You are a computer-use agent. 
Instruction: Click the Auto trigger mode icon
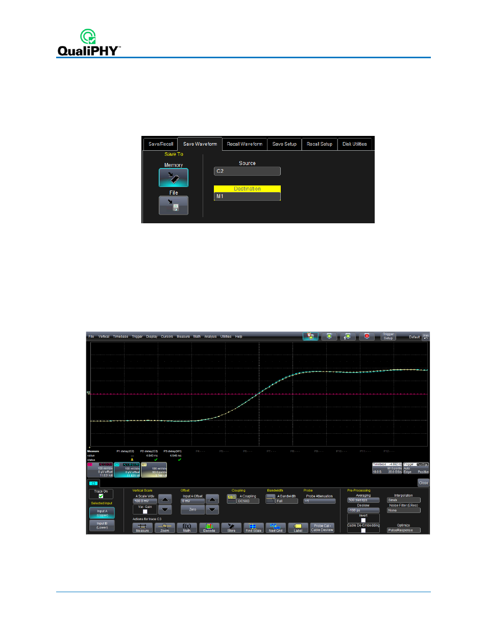pos(310,336)
